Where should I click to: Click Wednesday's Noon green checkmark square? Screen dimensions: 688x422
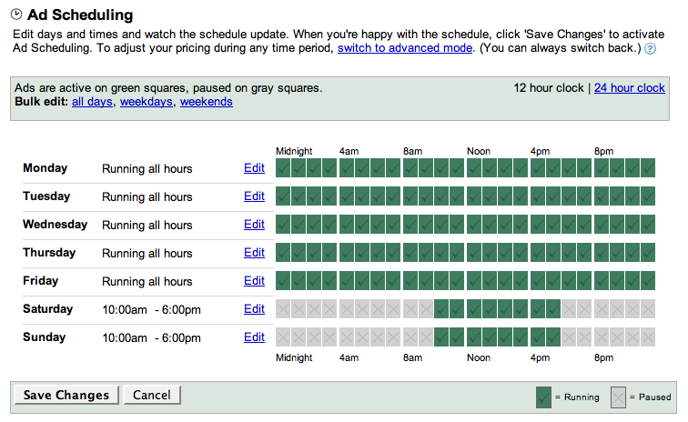coord(474,225)
